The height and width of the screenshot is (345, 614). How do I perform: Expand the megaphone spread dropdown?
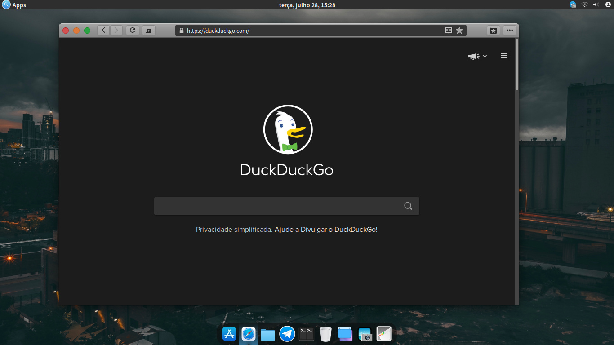[477, 56]
